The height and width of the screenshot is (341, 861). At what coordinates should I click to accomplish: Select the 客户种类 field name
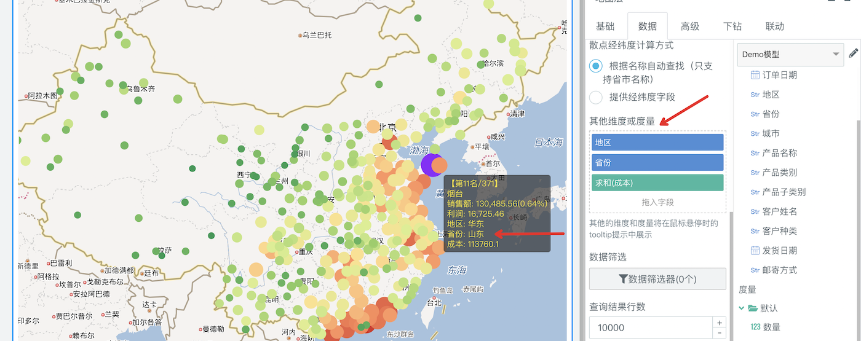(x=780, y=231)
